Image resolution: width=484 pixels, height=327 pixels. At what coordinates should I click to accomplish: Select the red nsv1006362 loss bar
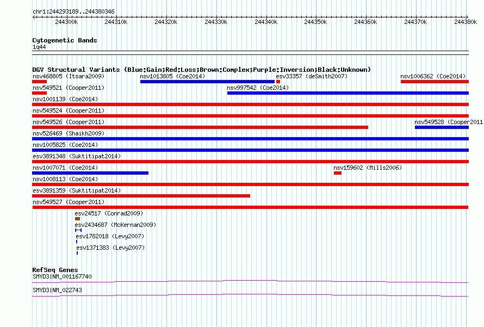pos(435,82)
